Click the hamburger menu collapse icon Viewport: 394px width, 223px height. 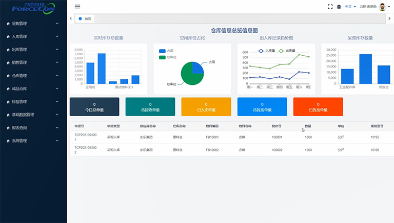click(x=77, y=7)
